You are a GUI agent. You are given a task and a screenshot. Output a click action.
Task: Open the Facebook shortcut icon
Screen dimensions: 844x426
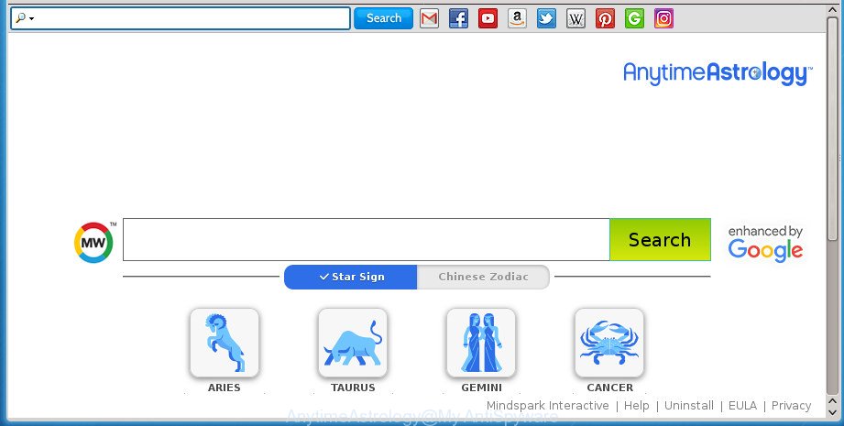click(458, 18)
